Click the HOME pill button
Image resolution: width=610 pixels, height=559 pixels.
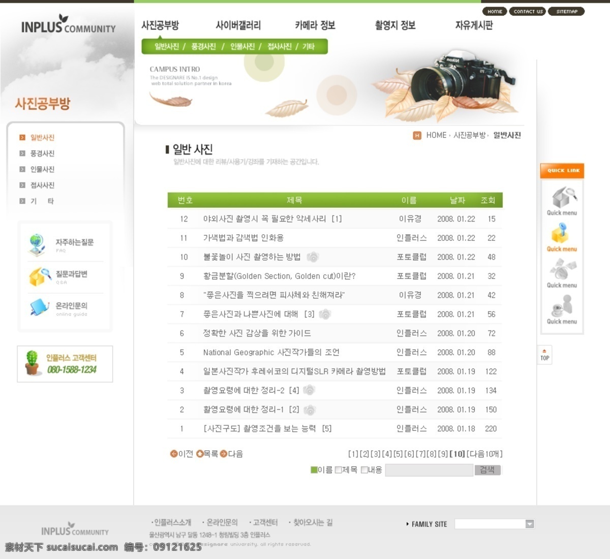pyautogui.click(x=495, y=11)
